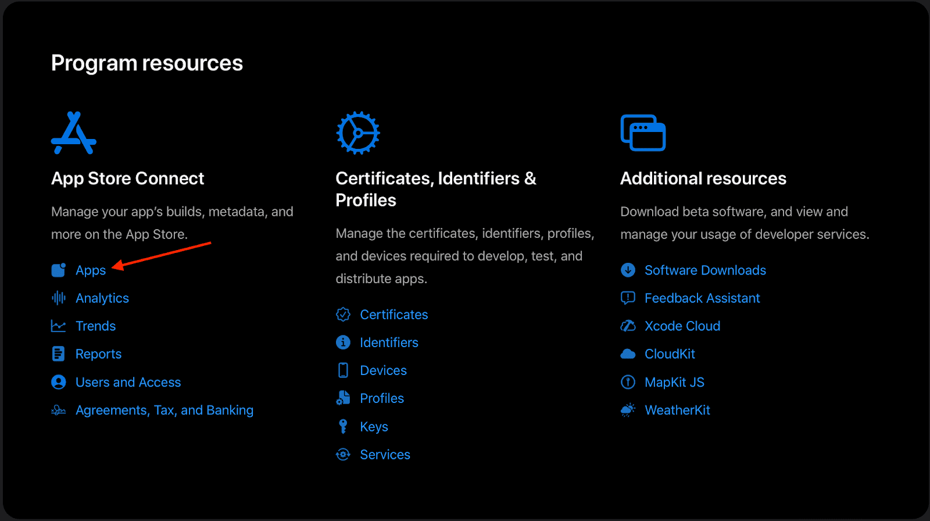The height and width of the screenshot is (521, 930).
Task: Click the Users and Access person icon
Action: point(59,382)
